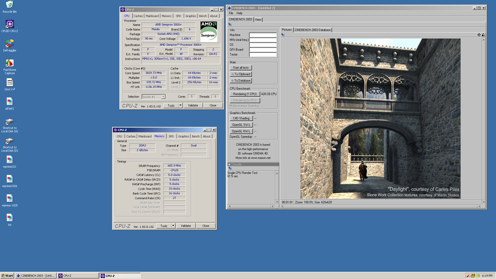
Task: Run the OpenGL SW-L benchmark
Action: (x=241, y=125)
